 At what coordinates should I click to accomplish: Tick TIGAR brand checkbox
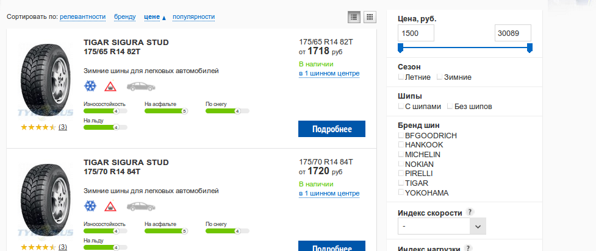401,183
